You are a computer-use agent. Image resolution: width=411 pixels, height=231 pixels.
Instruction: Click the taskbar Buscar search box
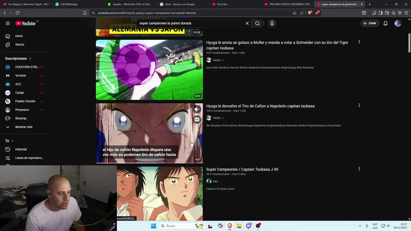click(x=182, y=226)
